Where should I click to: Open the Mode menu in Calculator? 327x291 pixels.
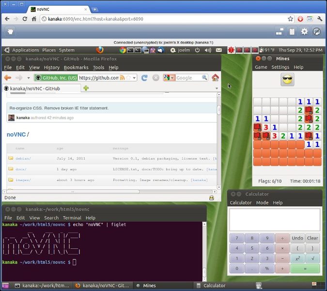[x=262, y=203]
